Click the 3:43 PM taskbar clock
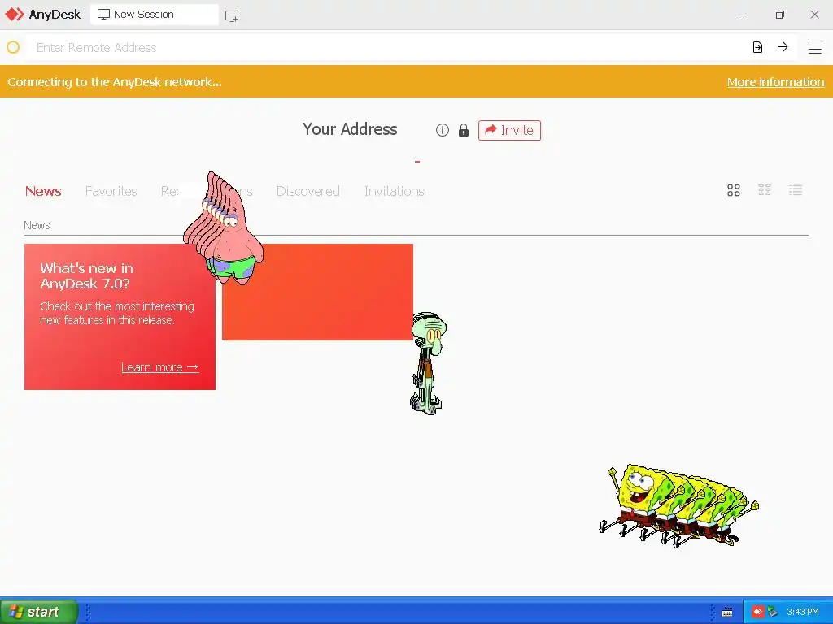This screenshot has width=833, height=624. click(803, 612)
